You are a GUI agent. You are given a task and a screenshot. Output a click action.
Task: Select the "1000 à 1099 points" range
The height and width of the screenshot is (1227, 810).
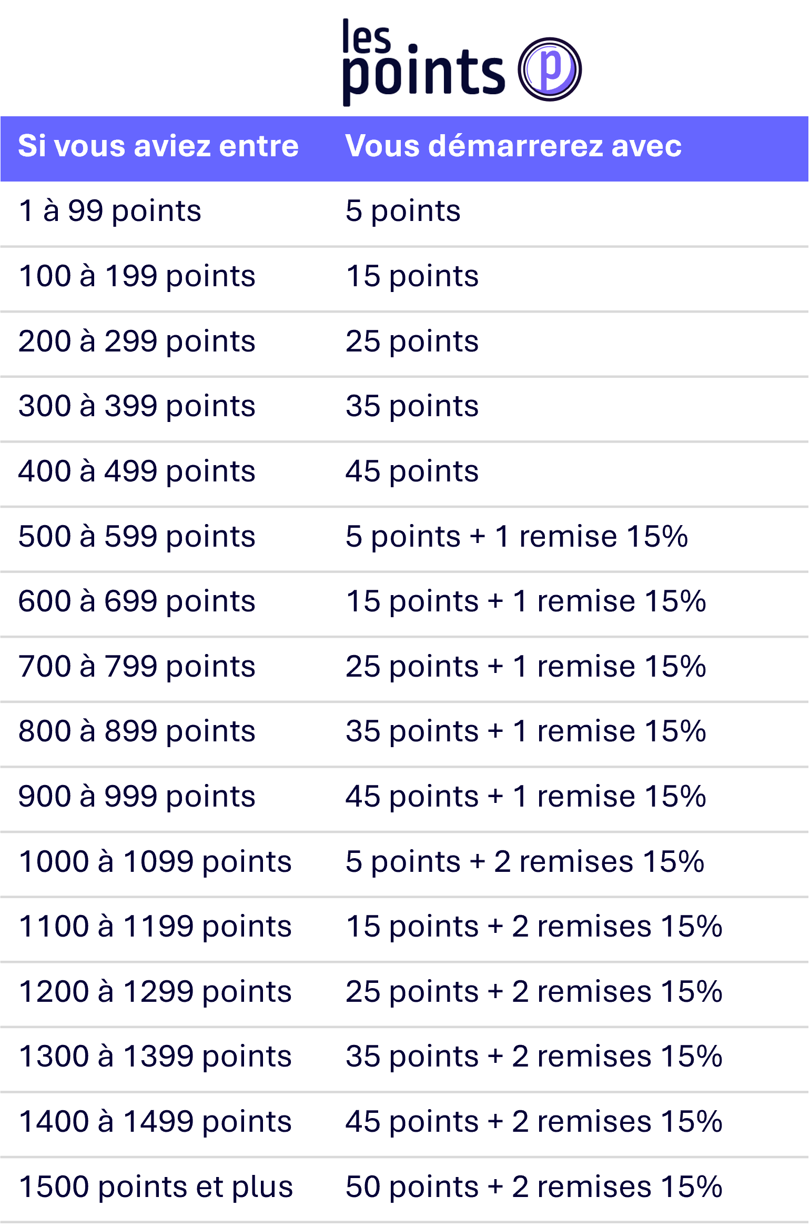(155, 862)
